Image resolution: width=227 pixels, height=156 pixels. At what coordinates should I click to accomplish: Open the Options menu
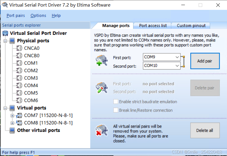[x=38, y=16]
